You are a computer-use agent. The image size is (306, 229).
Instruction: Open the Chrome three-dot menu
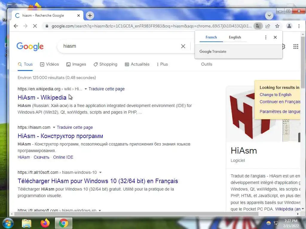pyautogui.click(x=299, y=26)
